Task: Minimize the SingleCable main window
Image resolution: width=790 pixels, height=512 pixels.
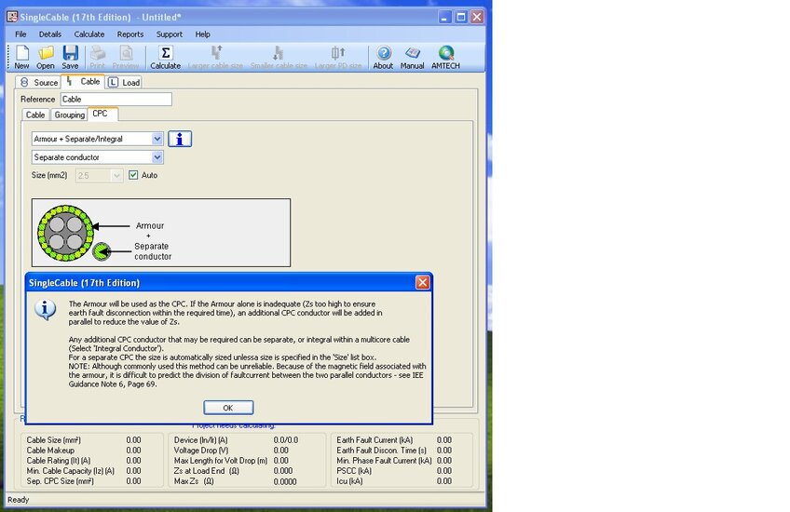Action: click(x=443, y=17)
